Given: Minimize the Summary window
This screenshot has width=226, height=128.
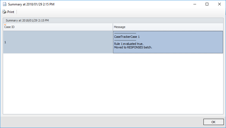Looking at the screenshot, I should tap(194, 4).
